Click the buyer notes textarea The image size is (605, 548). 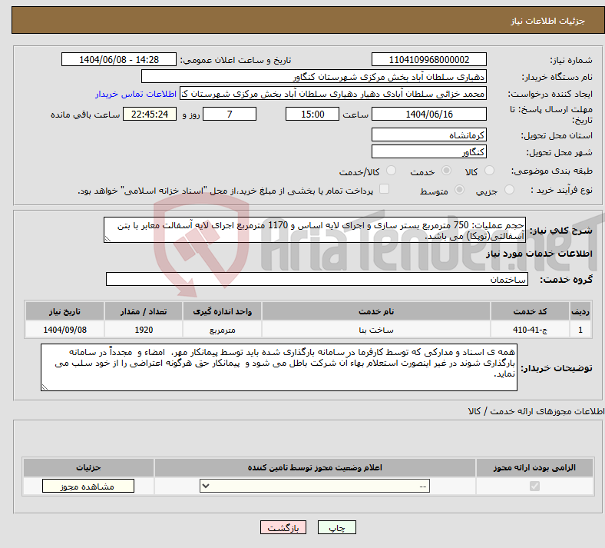279,367
